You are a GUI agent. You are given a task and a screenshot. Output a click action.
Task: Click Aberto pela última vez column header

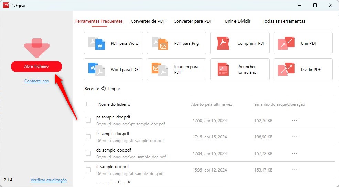tap(211, 104)
